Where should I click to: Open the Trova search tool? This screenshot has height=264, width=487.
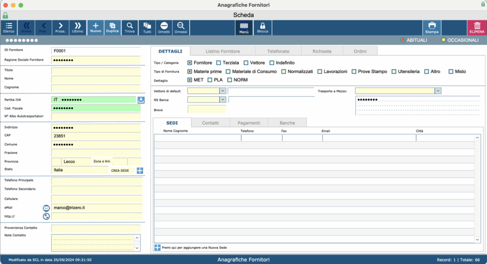pyautogui.click(x=129, y=28)
